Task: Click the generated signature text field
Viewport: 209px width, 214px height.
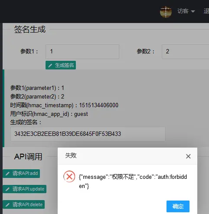Action: click(x=88, y=134)
